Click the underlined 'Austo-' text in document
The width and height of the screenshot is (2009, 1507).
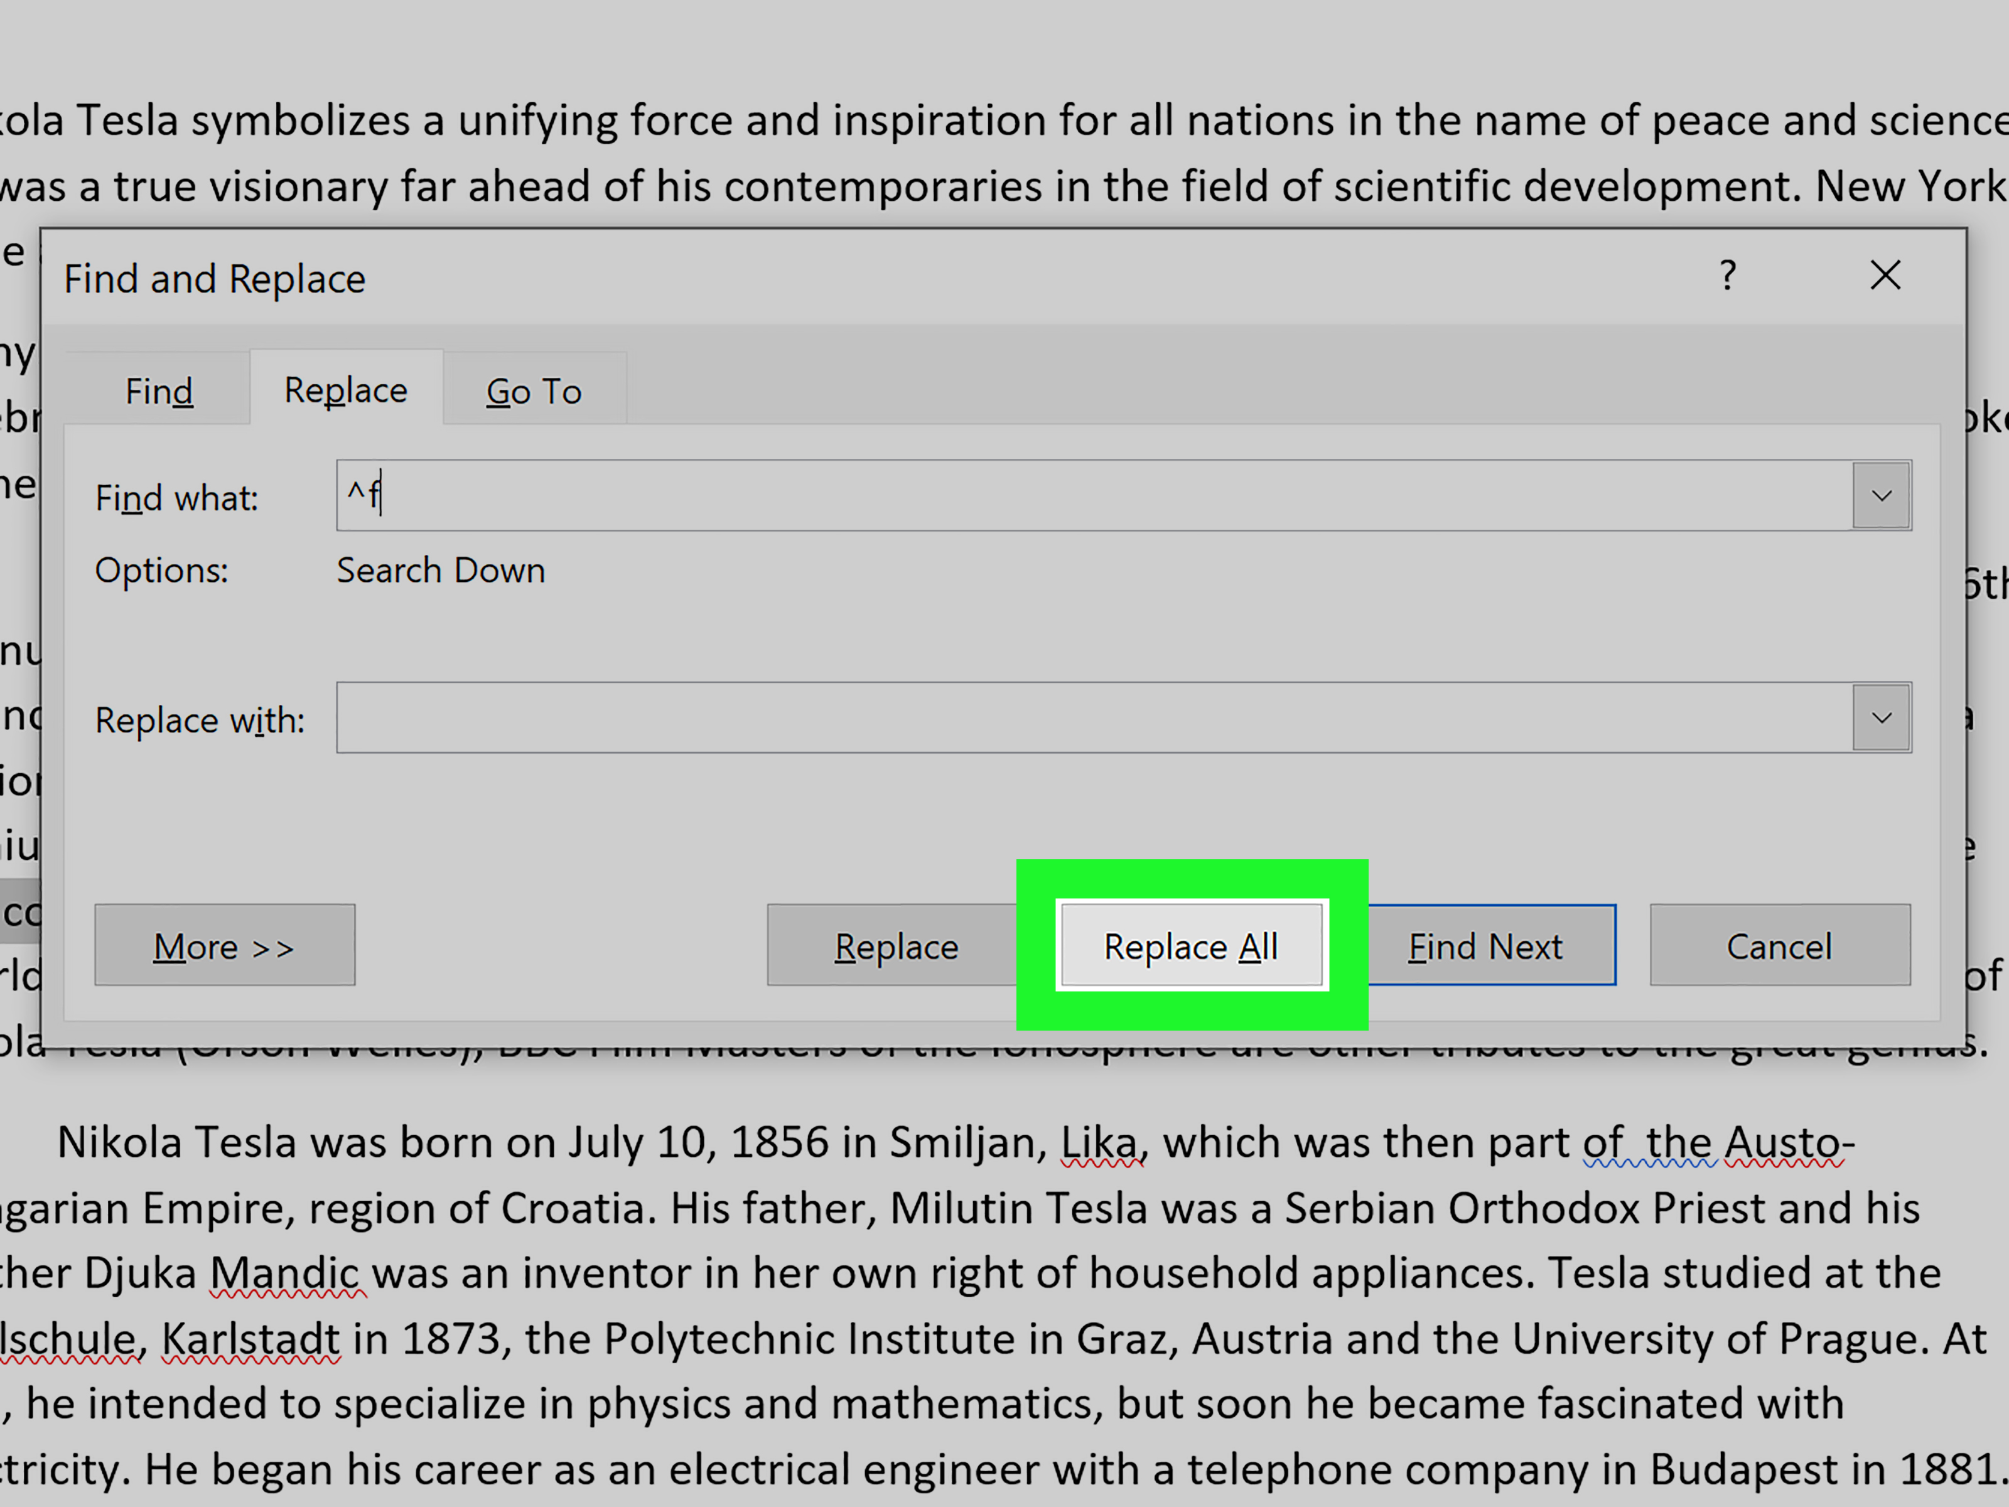click(1789, 1142)
